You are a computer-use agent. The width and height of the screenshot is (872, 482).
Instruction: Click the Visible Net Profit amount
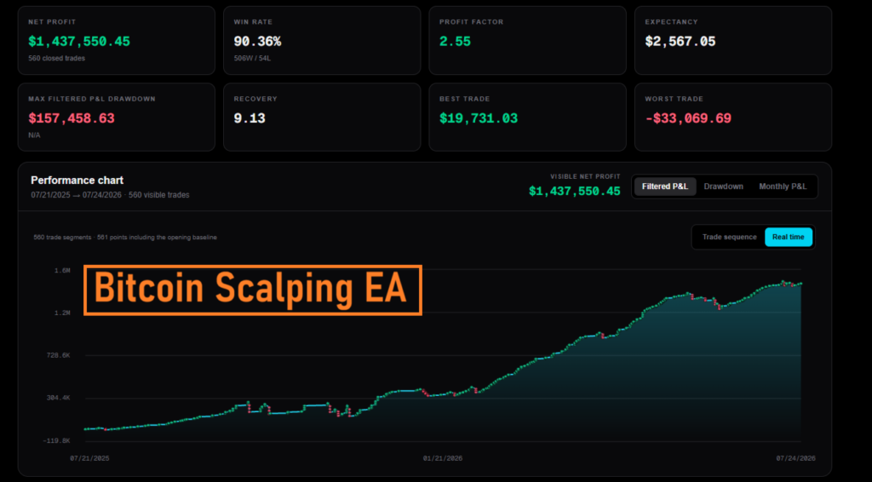(575, 192)
